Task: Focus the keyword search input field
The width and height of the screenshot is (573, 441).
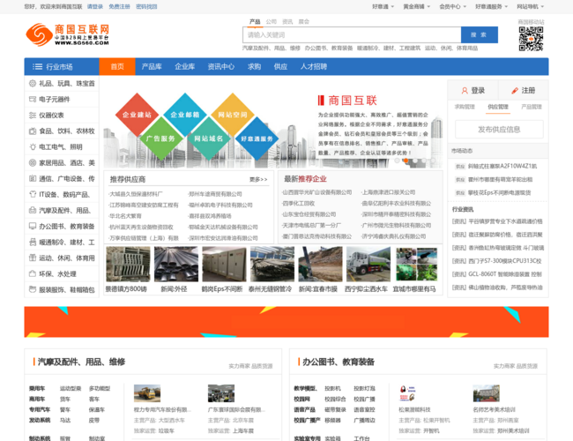Action: (x=352, y=34)
